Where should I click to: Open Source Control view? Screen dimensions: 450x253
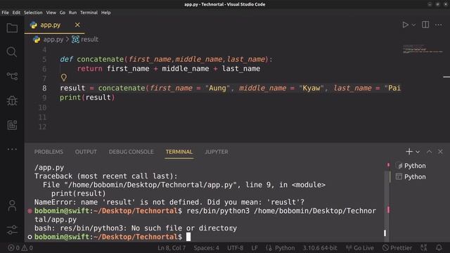[x=12, y=76]
